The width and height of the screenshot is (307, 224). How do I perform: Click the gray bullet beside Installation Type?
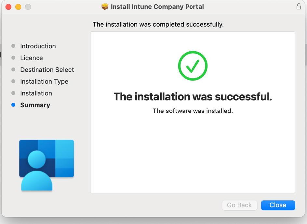coord(13,81)
